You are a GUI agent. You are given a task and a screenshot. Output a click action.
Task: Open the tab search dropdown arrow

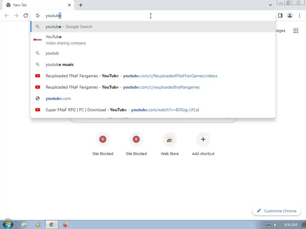(x=270, y=5)
